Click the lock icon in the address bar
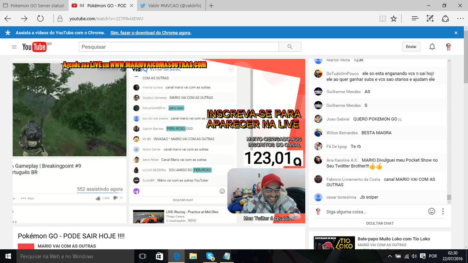 60,18
